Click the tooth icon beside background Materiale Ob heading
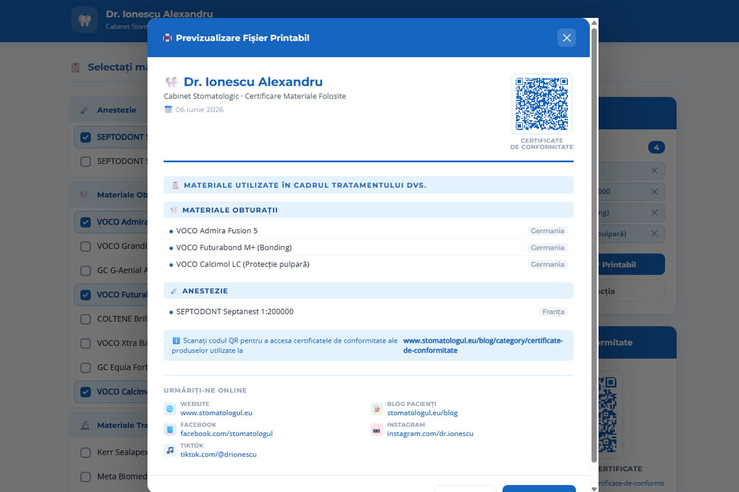 pos(85,195)
